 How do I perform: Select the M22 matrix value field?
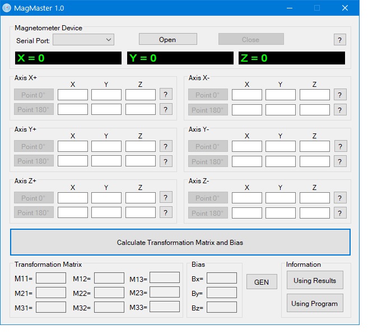click(x=109, y=293)
